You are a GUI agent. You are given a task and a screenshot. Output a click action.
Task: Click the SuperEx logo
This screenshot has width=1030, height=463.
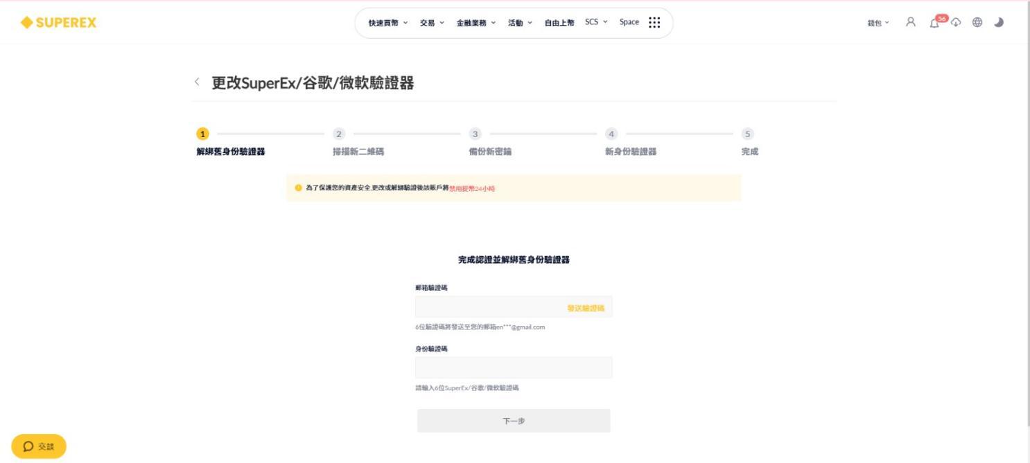tap(59, 23)
